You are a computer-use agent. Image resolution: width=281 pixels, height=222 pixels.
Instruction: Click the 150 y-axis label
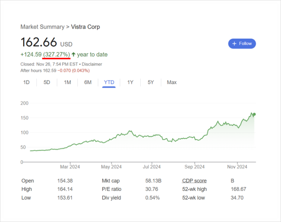[24, 118]
